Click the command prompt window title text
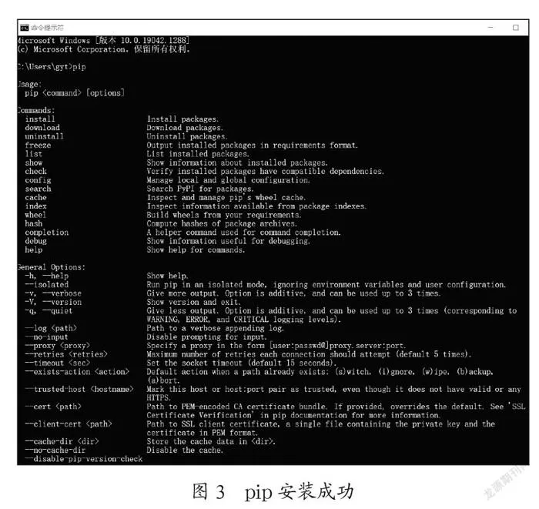The width and height of the screenshot is (539, 509). (48, 28)
